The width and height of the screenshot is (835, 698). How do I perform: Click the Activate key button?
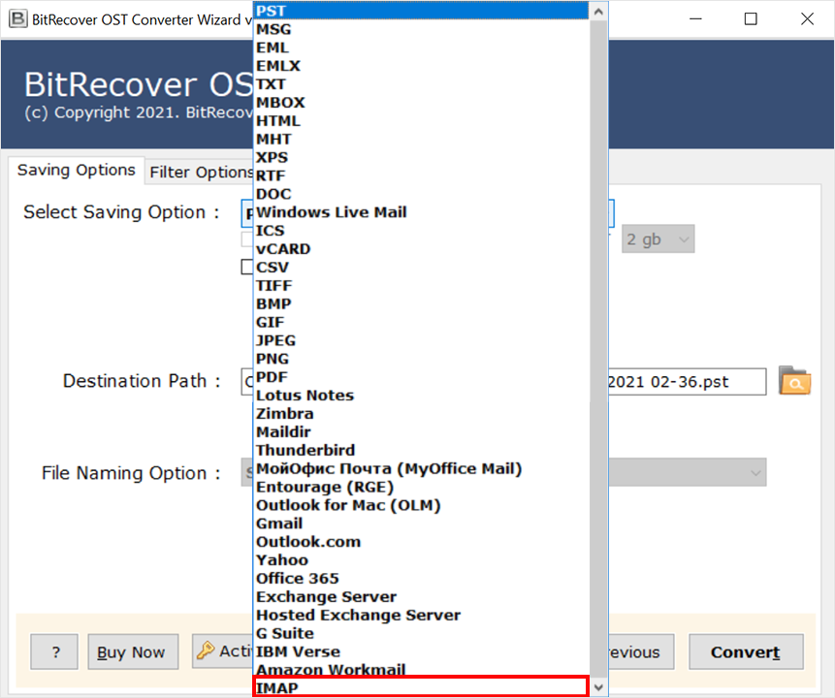click(x=223, y=651)
